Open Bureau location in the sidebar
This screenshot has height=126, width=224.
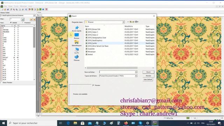(77, 36)
